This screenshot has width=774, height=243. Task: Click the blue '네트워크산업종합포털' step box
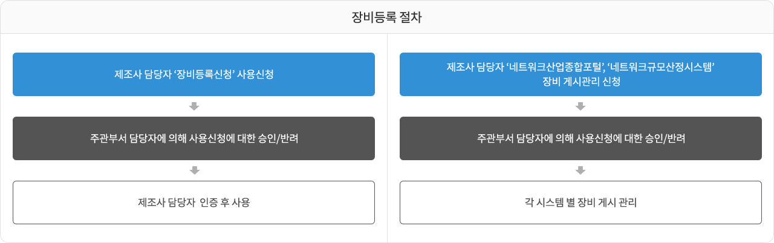tap(580, 74)
